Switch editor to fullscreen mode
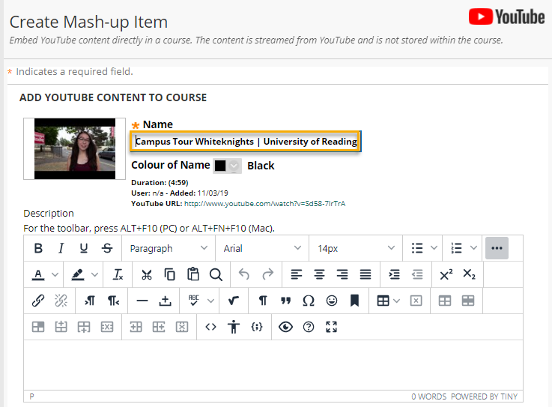This screenshot has height=407, width=552. pyautogui.click(x=331, y=327)
